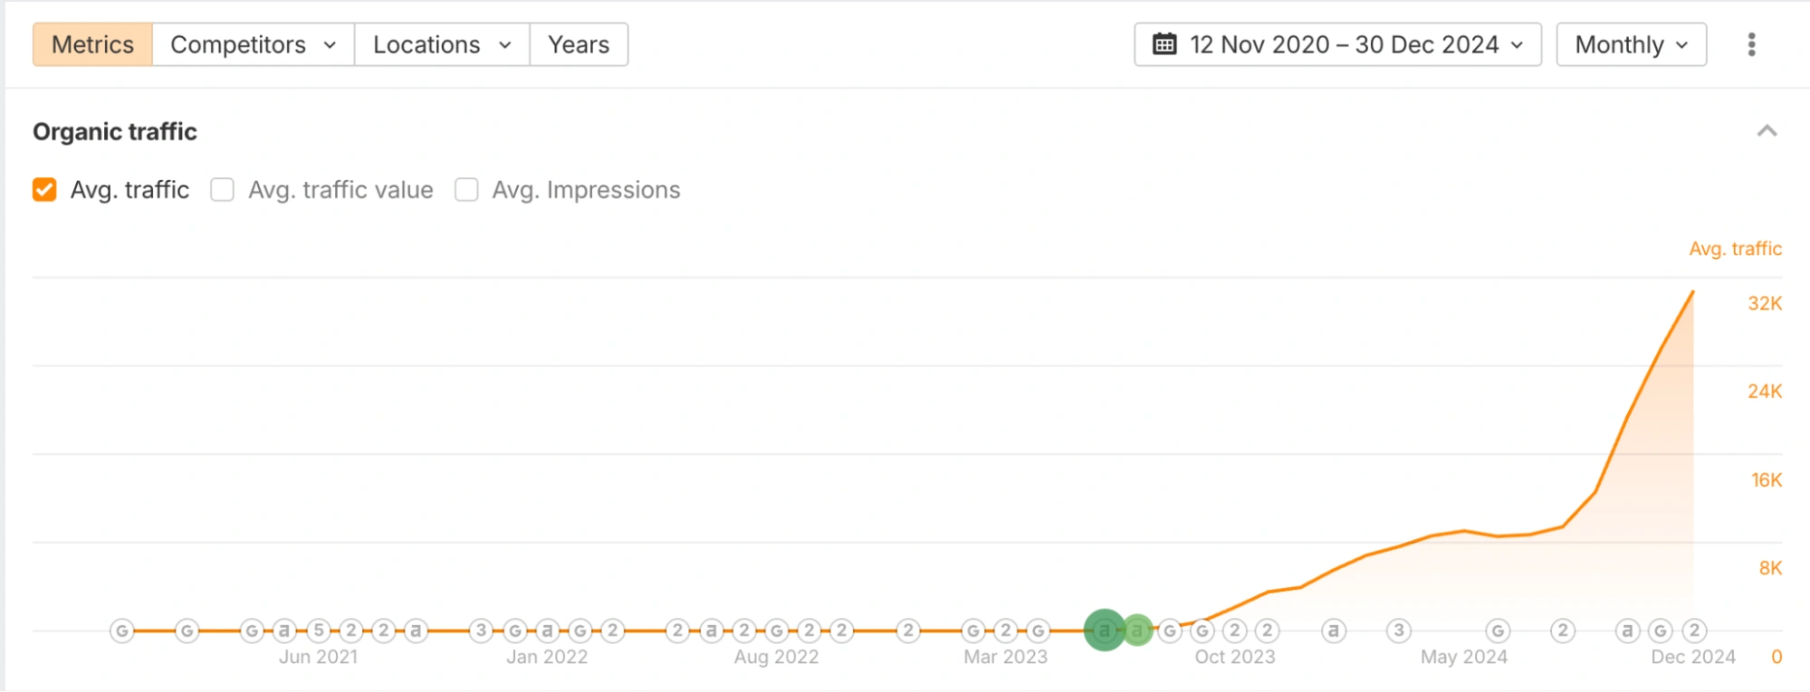Open the Competitors dropdown
This screenshot has height=692, width=1810.
[x=253, y=44]
